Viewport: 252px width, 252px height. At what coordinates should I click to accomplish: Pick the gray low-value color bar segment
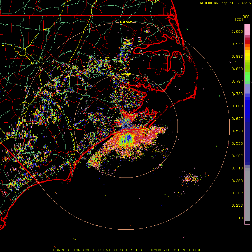pos(247,195)
